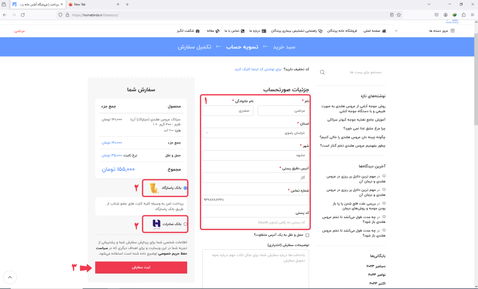Close the homebirds checkout tab
The image size is (478, 289).
click(62, 4)
